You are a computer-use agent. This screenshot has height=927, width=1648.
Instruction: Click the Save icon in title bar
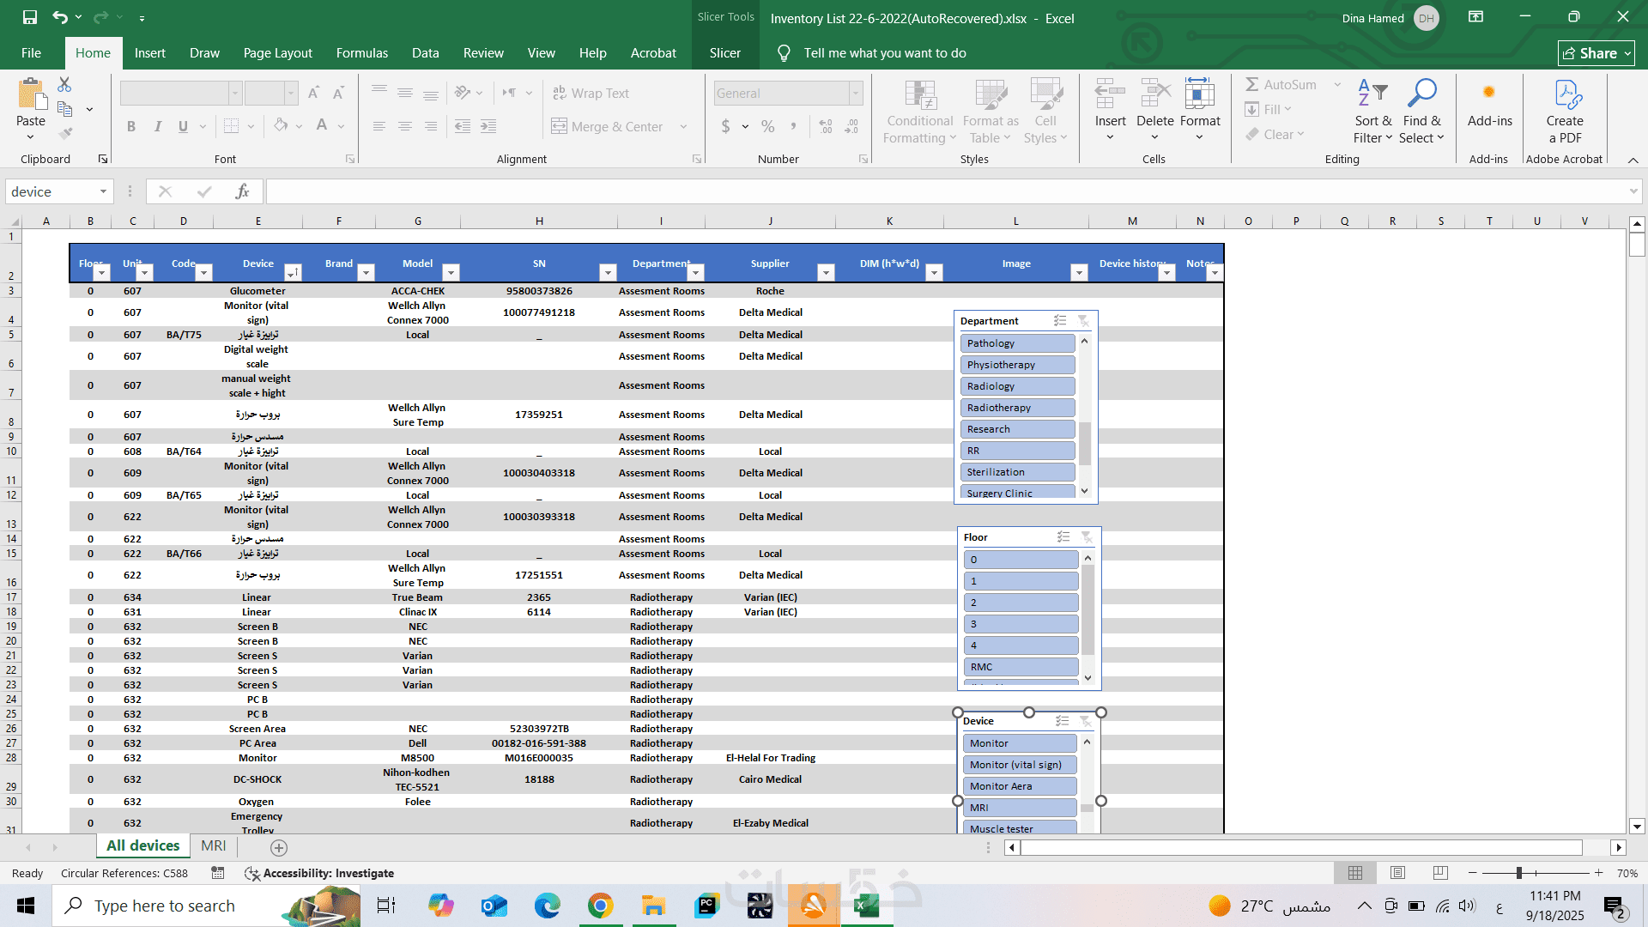coord(30,17)
